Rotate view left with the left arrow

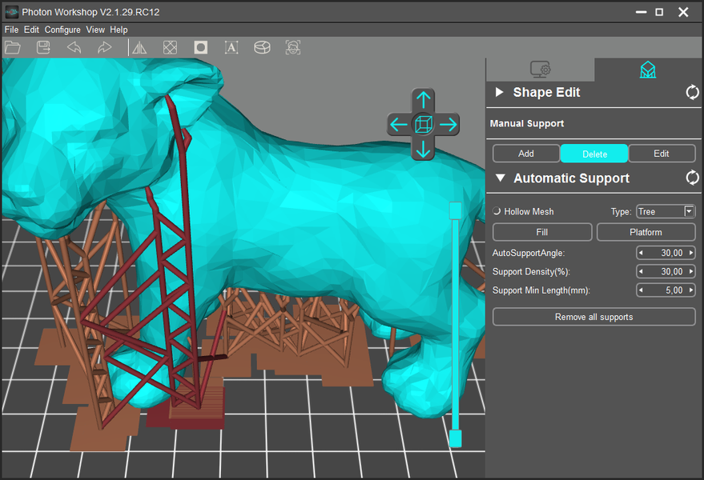click(399, 124)
